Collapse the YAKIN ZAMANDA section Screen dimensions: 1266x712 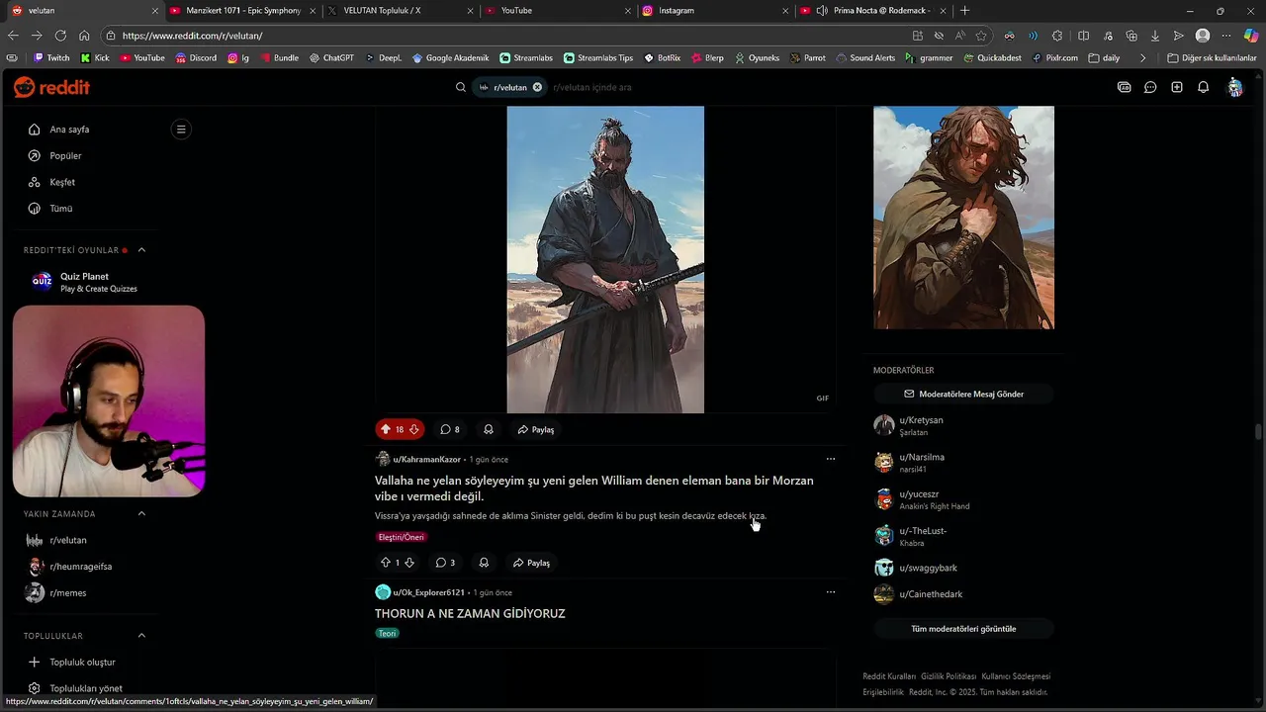pyautogui.click(x=141, y=513)
